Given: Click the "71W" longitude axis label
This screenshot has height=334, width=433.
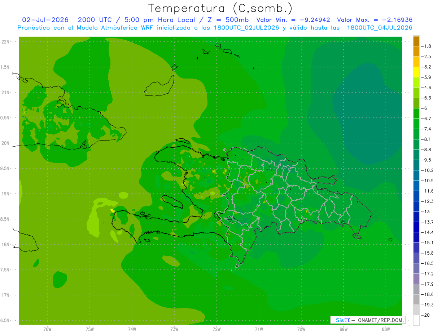Looking at the screenshot, I should coord(259,329).
